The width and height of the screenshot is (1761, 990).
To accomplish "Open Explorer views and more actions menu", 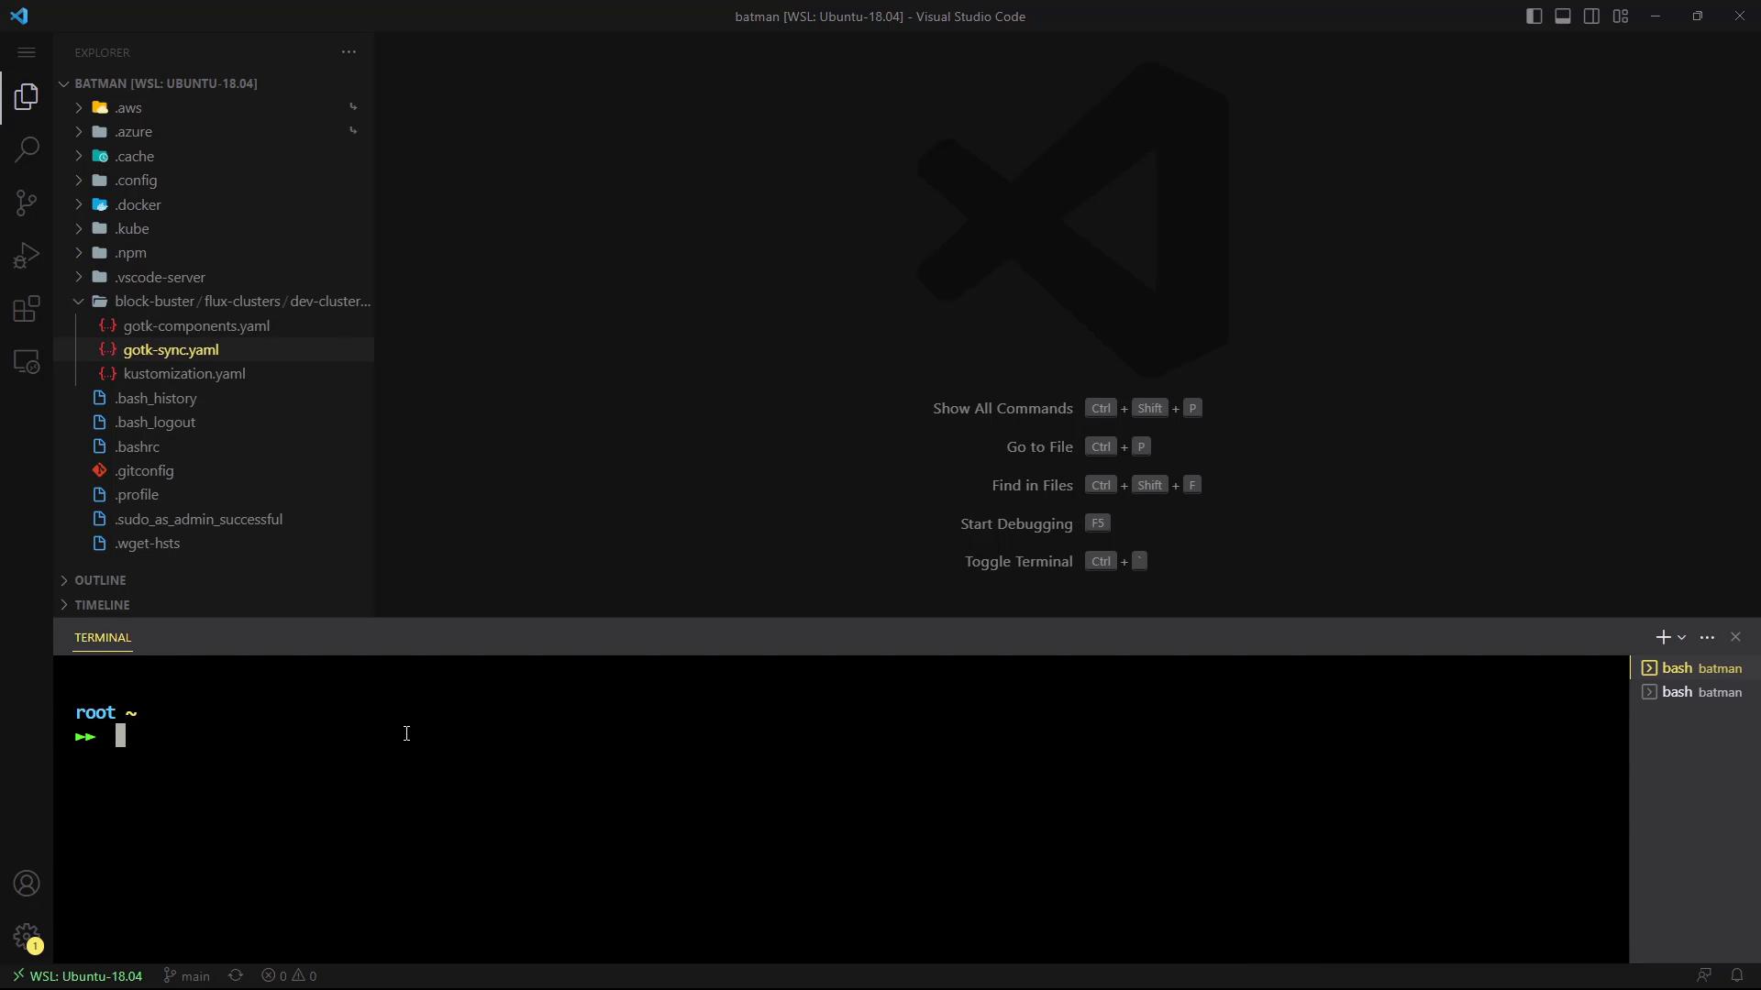I will point(349,52).
